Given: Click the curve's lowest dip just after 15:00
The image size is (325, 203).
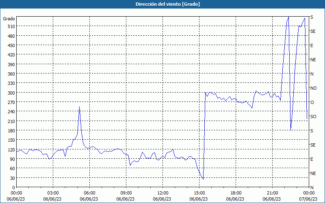Looking at the screenshot, I should point(203,179).
